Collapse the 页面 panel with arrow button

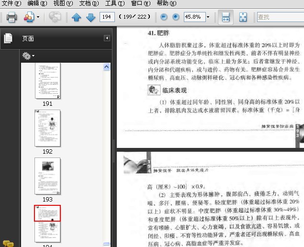click(x=107, y=38)
